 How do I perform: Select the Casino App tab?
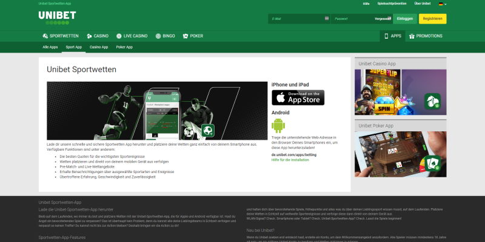[x=99, y=47]
